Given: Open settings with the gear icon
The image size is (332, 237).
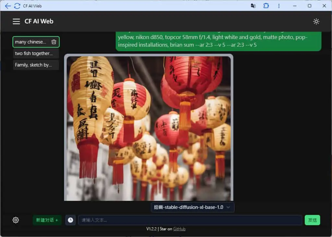Looking at the screenshot, I should (x=16, y=220).
